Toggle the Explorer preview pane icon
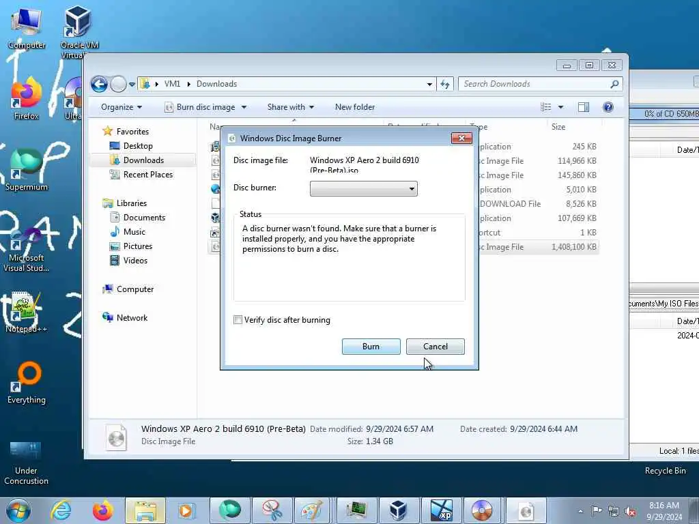The image size is (699, 524). point(583,107)
